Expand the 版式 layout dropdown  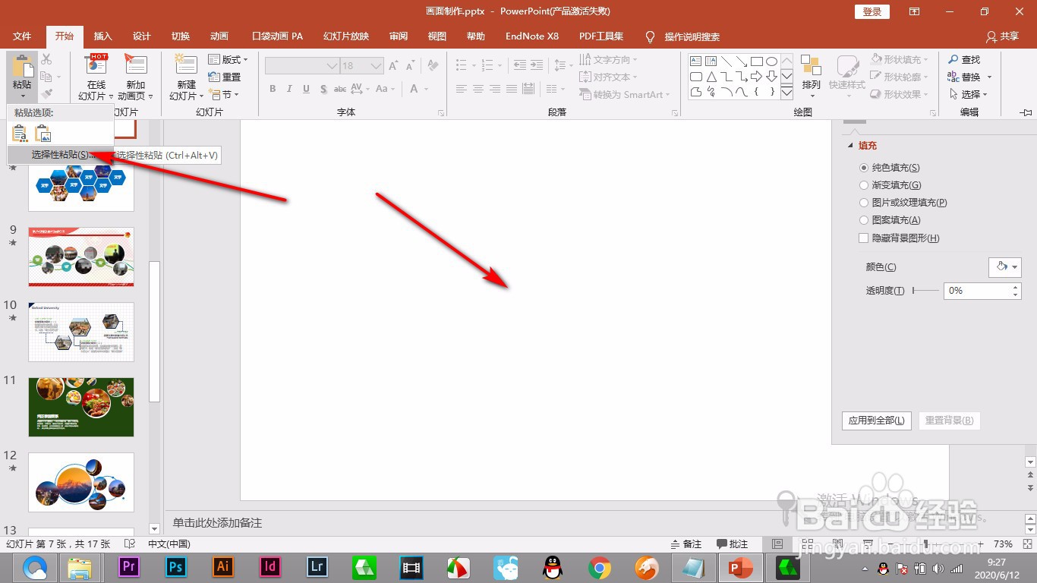click(x=228, y=59)
